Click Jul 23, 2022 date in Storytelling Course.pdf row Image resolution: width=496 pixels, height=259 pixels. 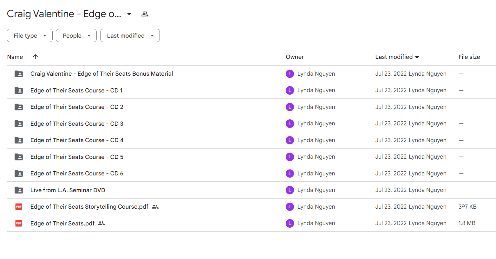click(x=391, y=207)
